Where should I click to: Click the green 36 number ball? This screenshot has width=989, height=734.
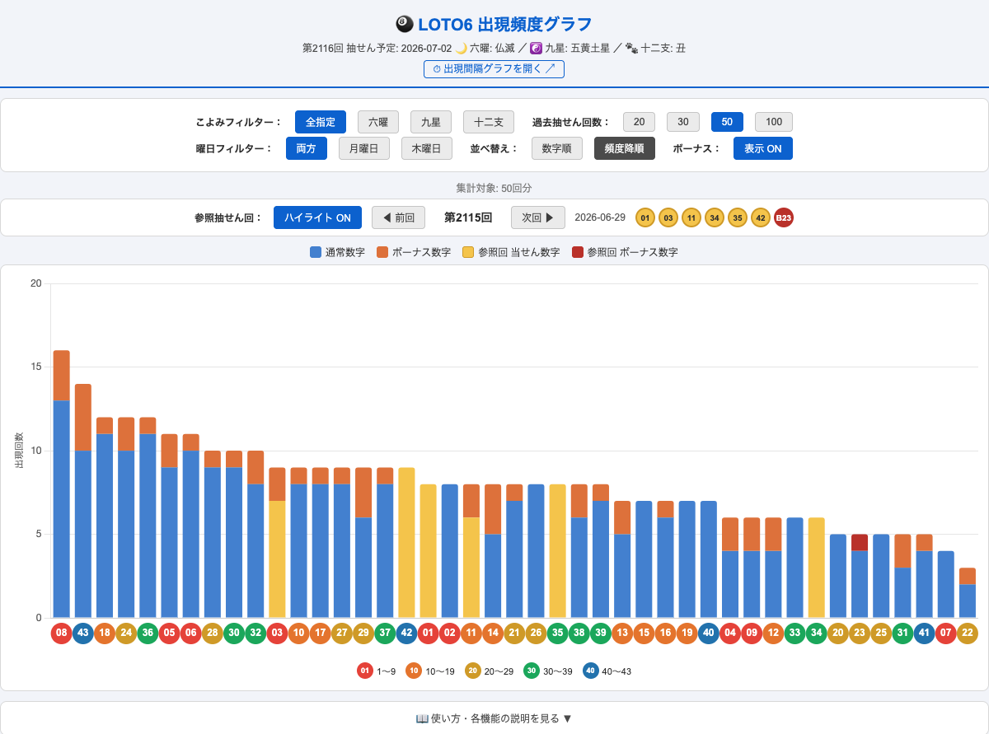(x=148, y=633)
